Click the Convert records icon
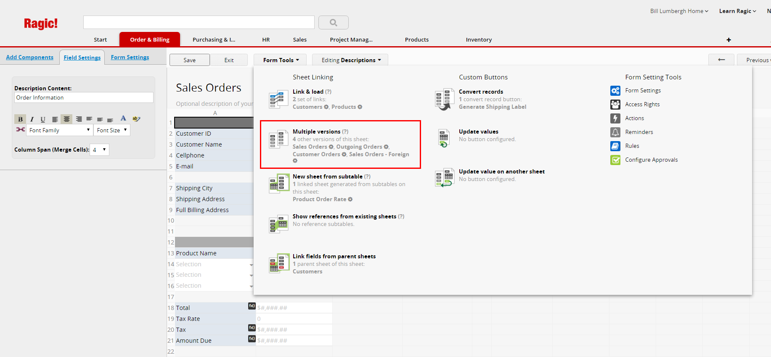Viewport: 771px width, 357px height. (445, 100)
